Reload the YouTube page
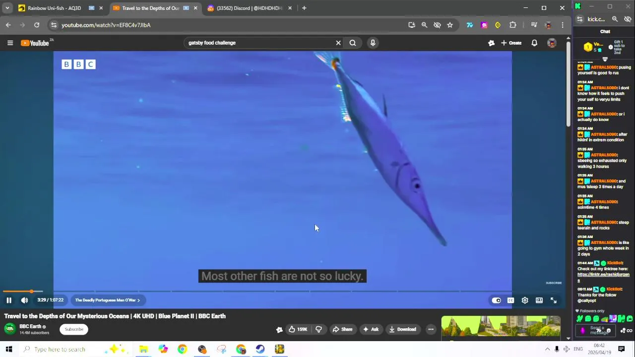The image size is (635, 357). (37, 25)
